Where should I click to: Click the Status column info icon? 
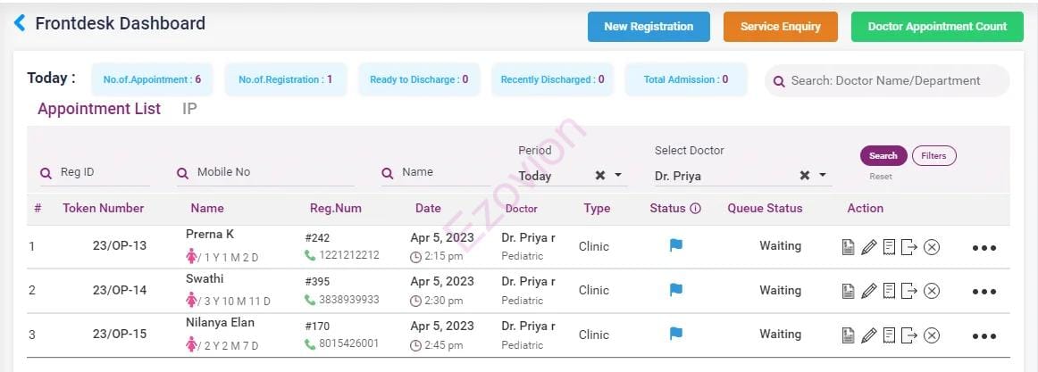(x=696, y=209)
